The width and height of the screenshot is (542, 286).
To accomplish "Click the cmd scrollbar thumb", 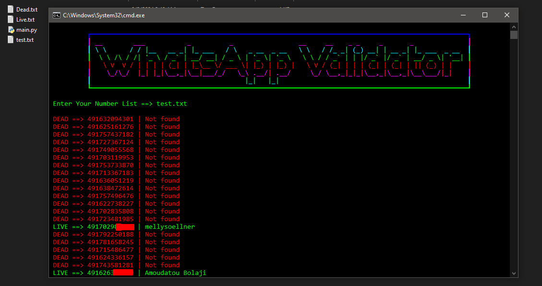I will (x=514, y=35).
